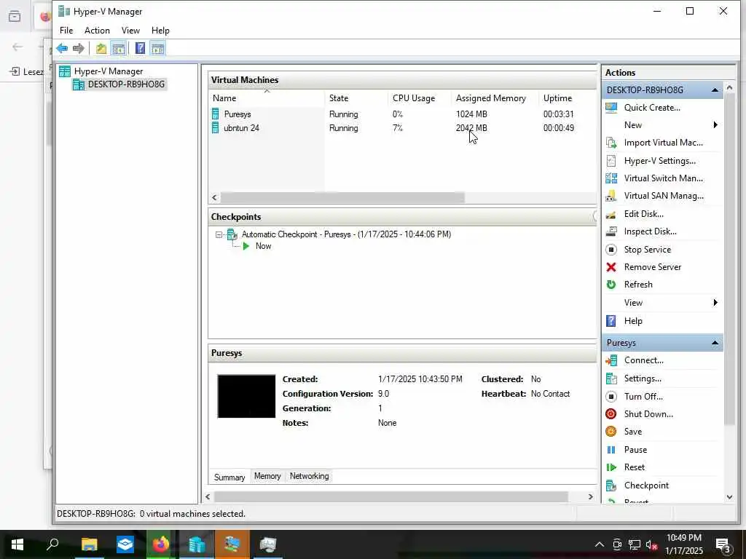The width and height of the screenshot is (746, 559).
Task: Click Refresh in the Actions pane
Action: point(638,285)
